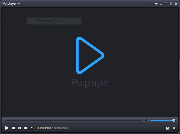Click the window opacity slider in title bar

pyautogui.click(x=152, y=4)
